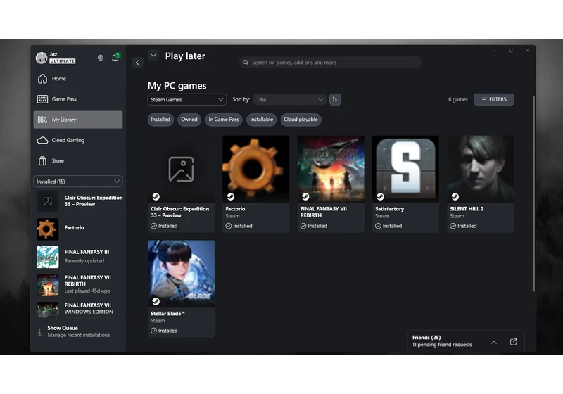Go back with the left arrow button
Image resolution: width=563 pixels, height=394 pixels.
(137, 63)
